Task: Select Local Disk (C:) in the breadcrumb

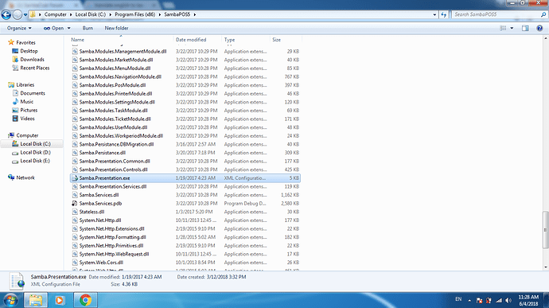Action: [91, 14]
